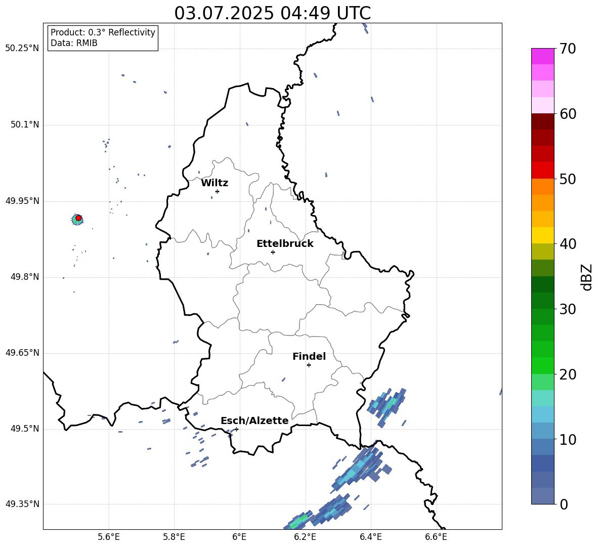Pick the olive swatch just below 40
The height and width of the screenshot is (547, 599).
coord(542,251)
